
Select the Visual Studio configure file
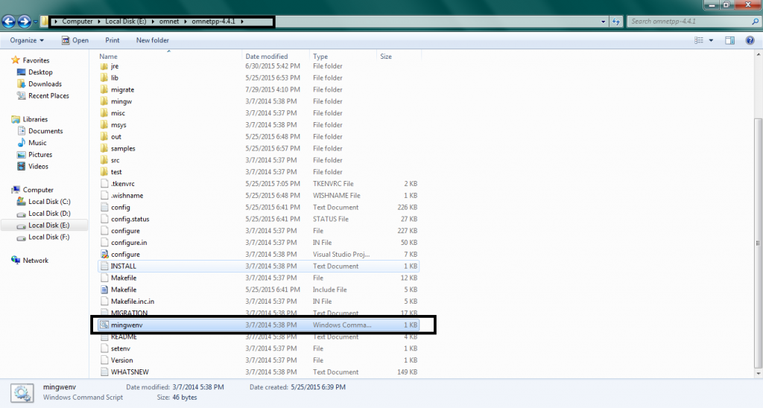124,255
